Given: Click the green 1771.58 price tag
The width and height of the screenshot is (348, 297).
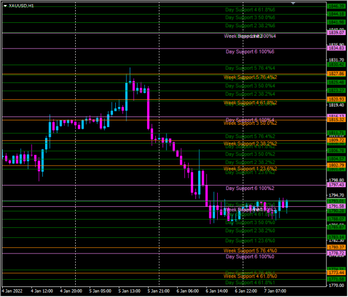Looking at the screenshot, I should pyautogui.click(x=336, y=279).
